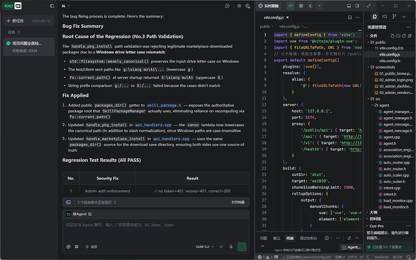The width and height of the screenshot is (416, 260).
Task: Switch to 问题 problems tab
Action: point(263,238)
